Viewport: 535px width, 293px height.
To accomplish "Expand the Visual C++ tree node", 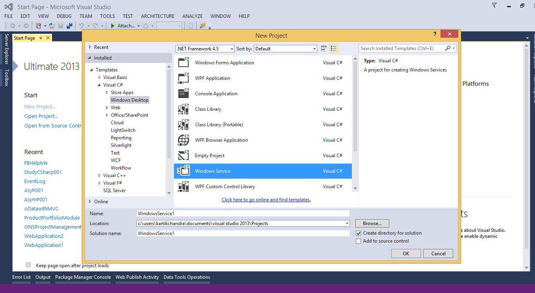I will pyautogui.click(x=99, y=175).
